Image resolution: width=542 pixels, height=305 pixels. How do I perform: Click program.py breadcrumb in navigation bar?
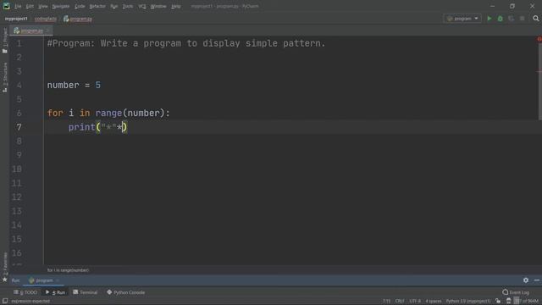click(x=78, y=19)
